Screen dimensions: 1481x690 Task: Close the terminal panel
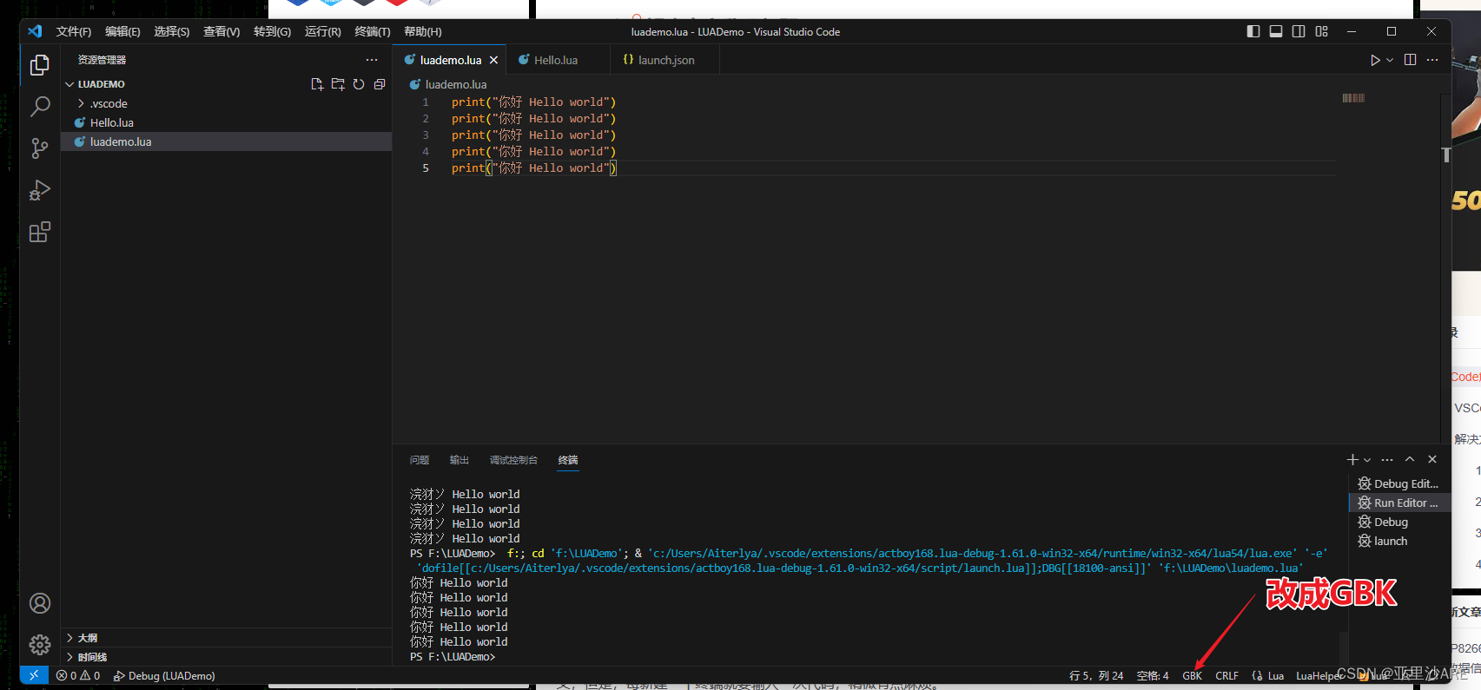1432,459
